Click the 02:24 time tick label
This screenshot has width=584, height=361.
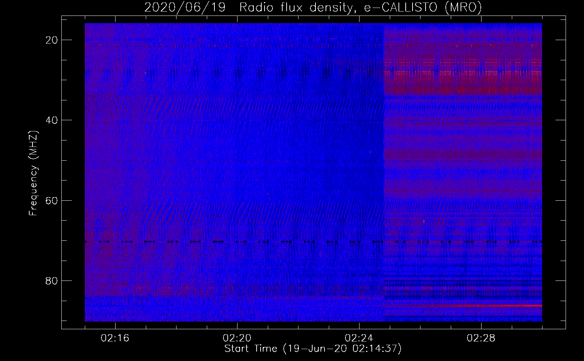(359, 338)
